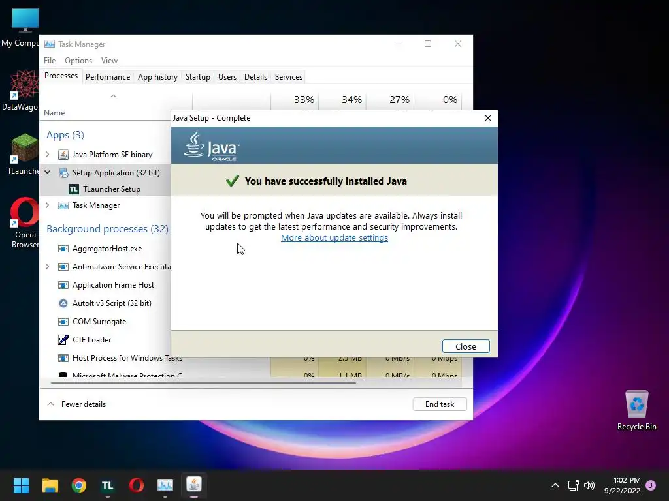Select the TLauncher Setup child row text
Image resolution: width=669 pixels, height=501 pixels.
tap(111, 189)
